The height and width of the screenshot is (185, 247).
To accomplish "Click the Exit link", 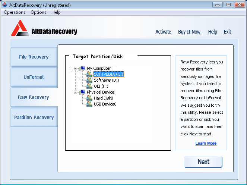I will pyautogui.click(x=228, y=32).
